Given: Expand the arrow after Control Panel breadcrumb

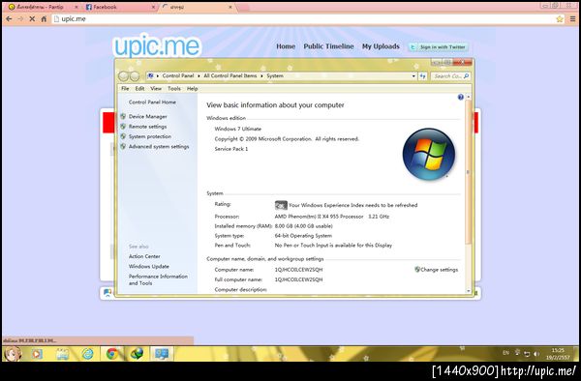Looking at the screenshot, I should (x=199, y=75).
